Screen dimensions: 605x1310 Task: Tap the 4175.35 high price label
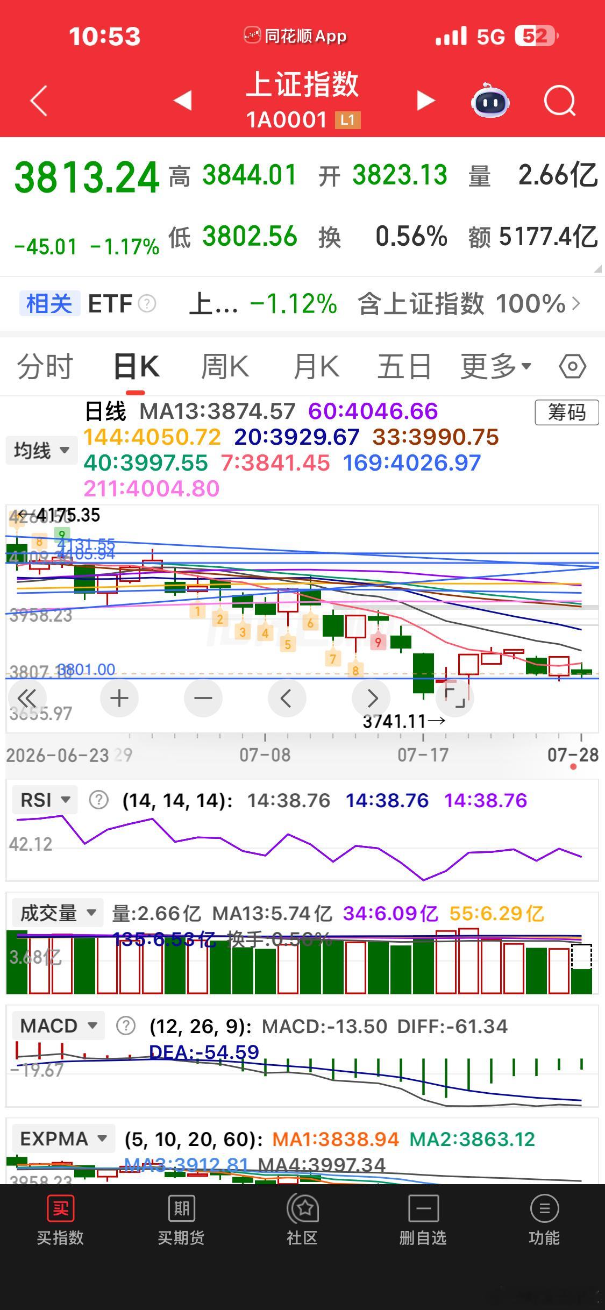[59, 515]
